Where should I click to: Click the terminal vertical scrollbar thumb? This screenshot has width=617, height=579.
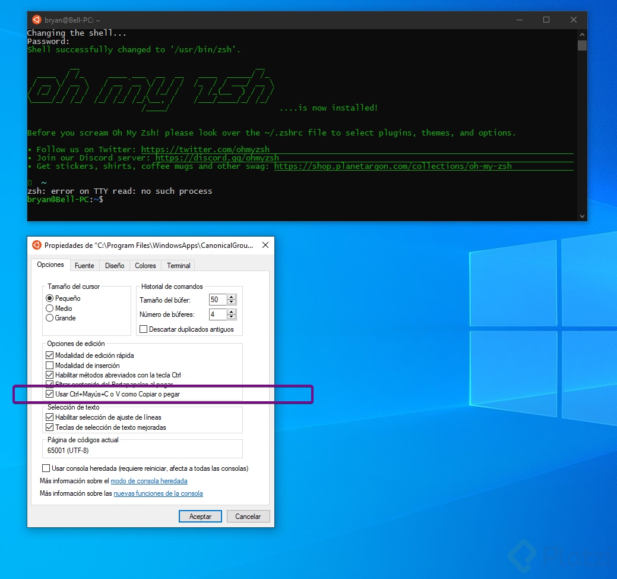(582, 46)
